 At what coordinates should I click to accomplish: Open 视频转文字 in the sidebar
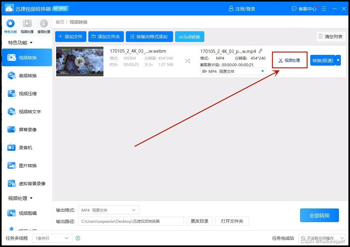(x=27, y=111)
